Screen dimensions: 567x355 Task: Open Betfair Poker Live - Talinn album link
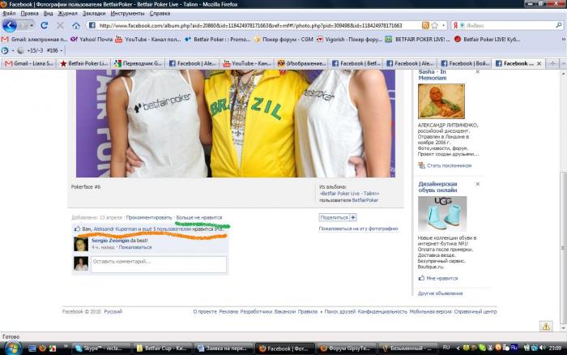(x=349, y=194)
